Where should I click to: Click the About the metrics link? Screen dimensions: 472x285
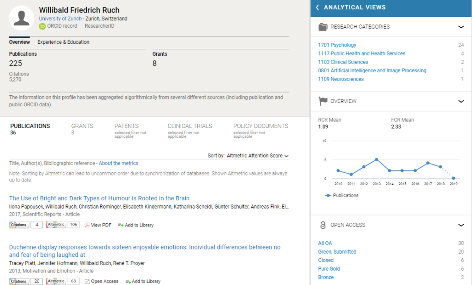pos(118,163)
